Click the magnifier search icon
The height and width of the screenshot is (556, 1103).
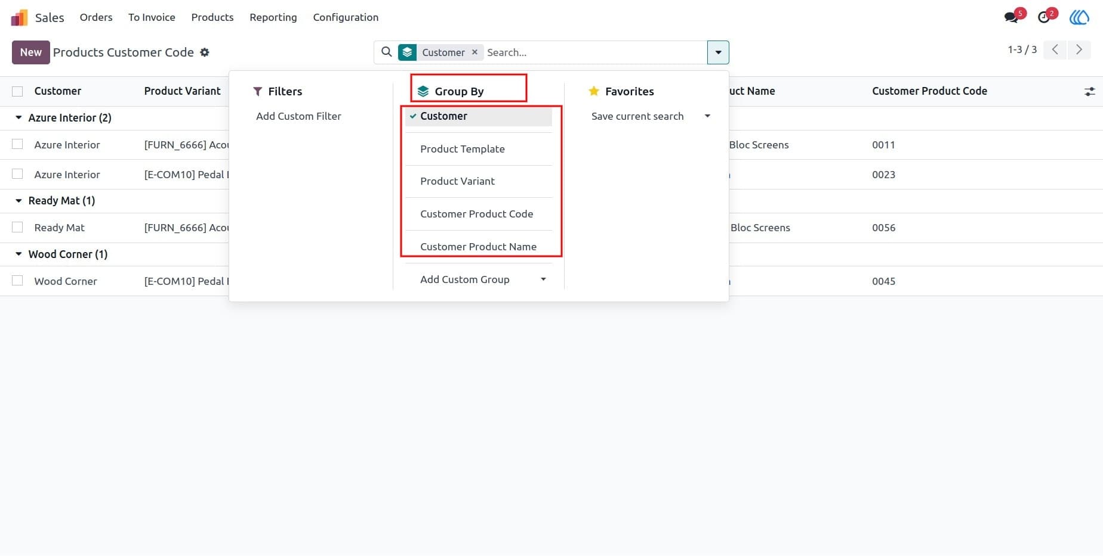(387, 52)
